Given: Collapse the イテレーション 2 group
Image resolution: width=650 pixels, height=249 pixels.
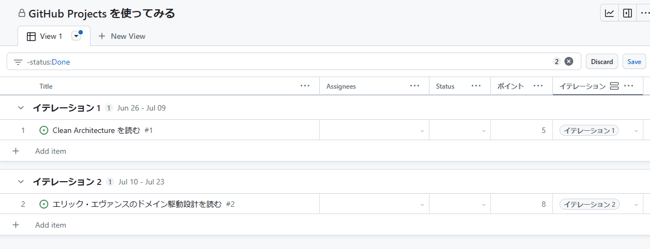Looking at the screenshot, I should [21, 182].
